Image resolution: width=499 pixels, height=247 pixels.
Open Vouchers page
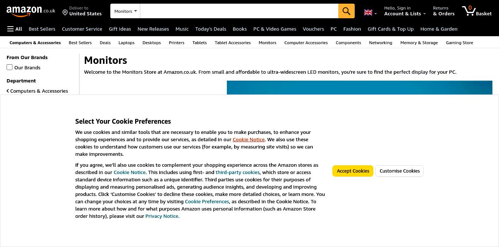pos(313,29)
